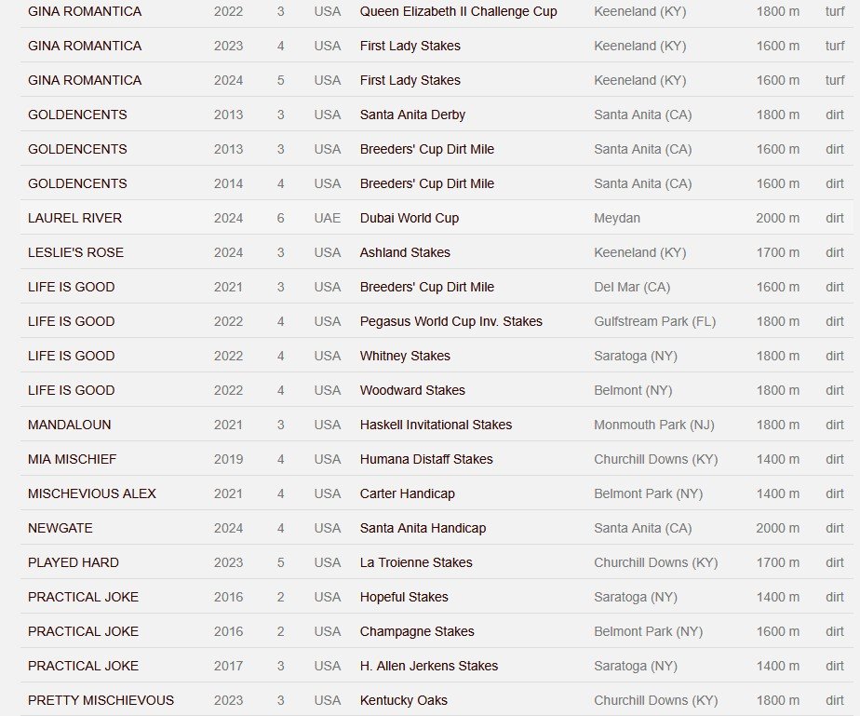The height and width of the screenshot is (716, 860).
Task: Select year 2019 in MIA MISCHIEF row
Action: tap(228, 460)
